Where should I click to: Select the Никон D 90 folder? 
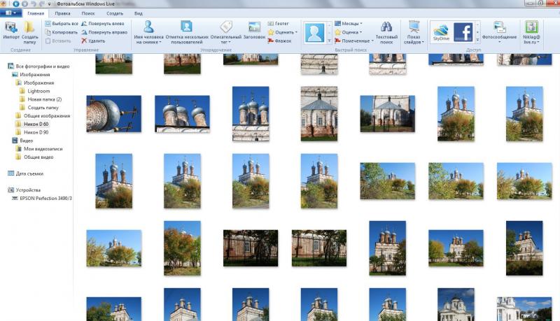click(32, 132)
